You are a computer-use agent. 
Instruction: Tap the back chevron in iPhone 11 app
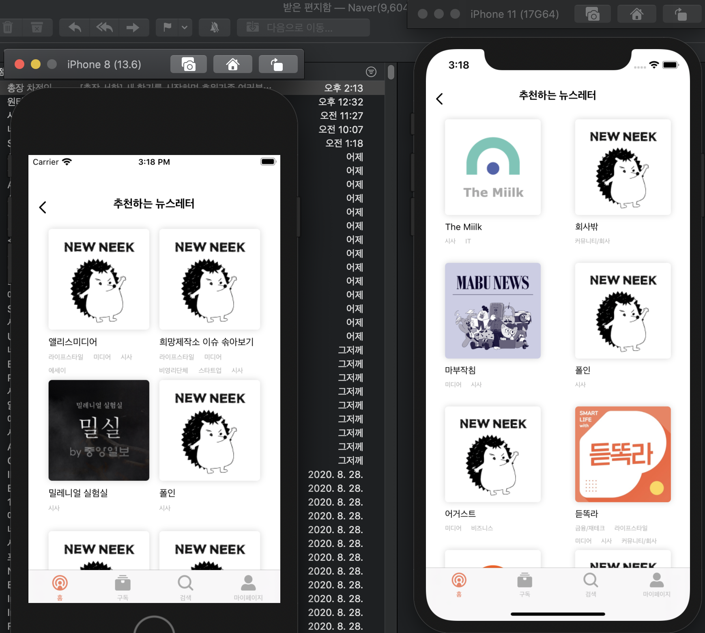tap(439, 99)
